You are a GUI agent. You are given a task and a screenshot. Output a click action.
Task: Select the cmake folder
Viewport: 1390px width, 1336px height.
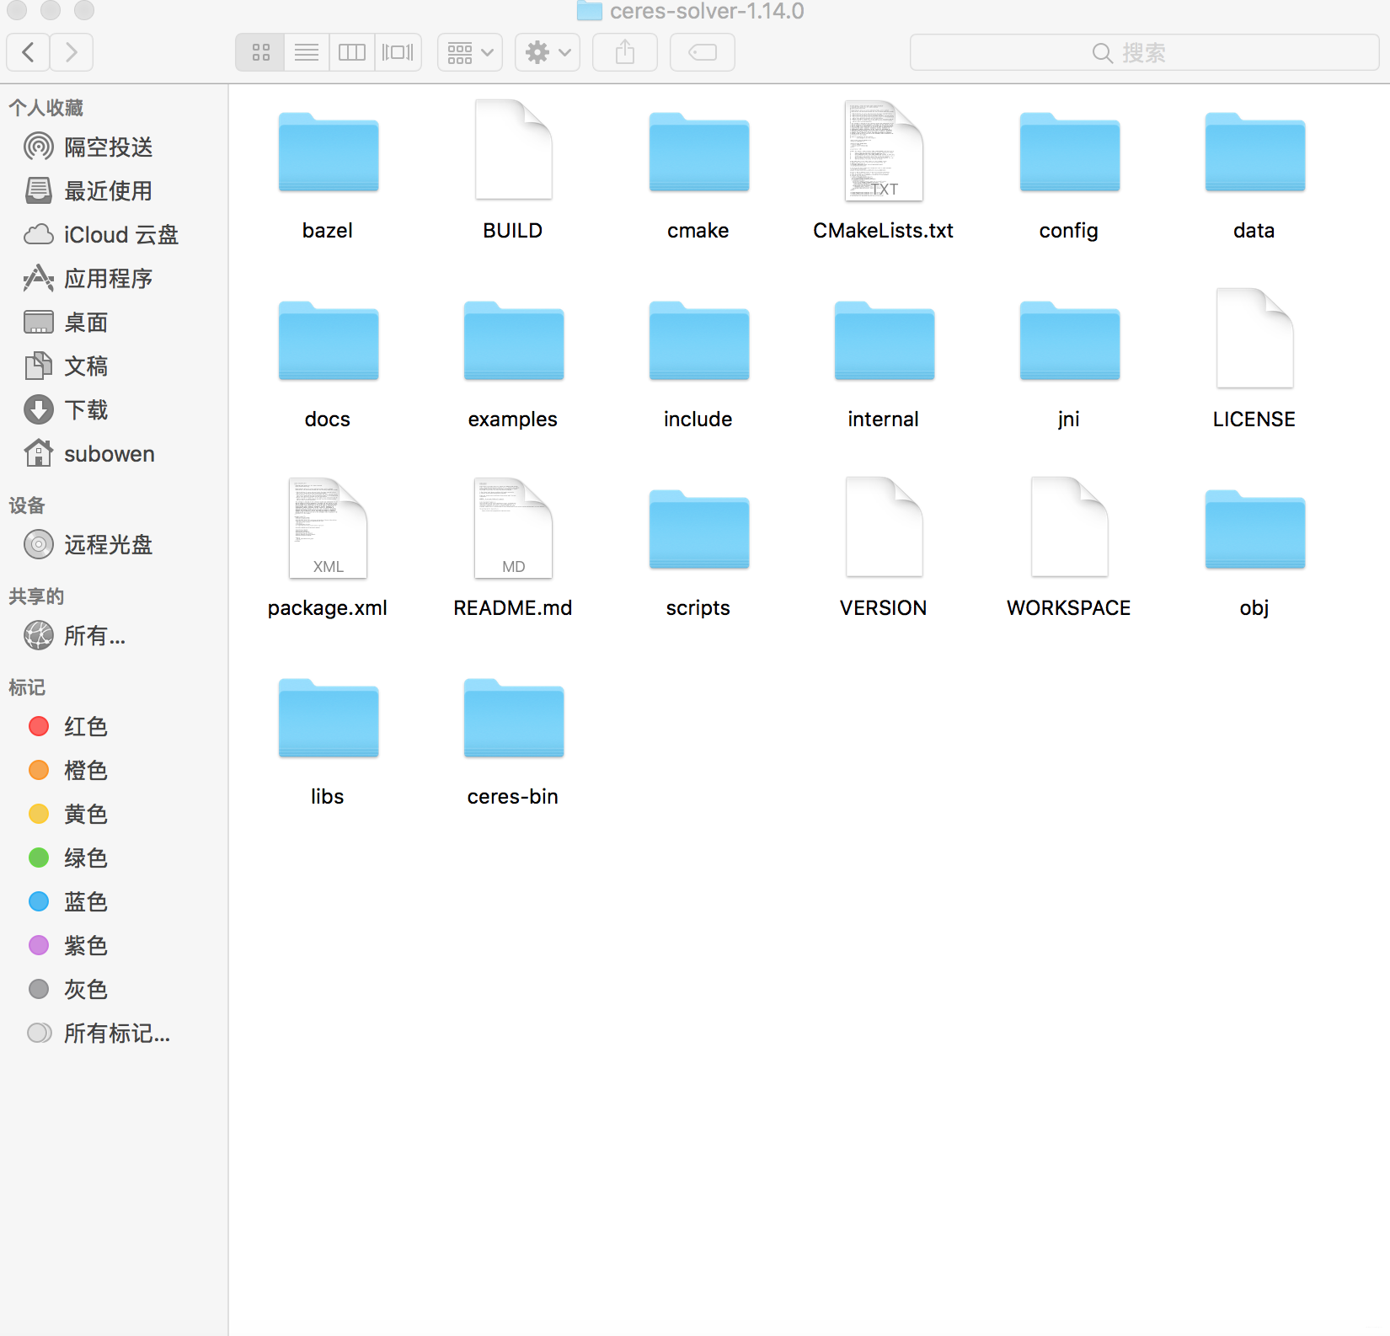[x=698, y=152]
